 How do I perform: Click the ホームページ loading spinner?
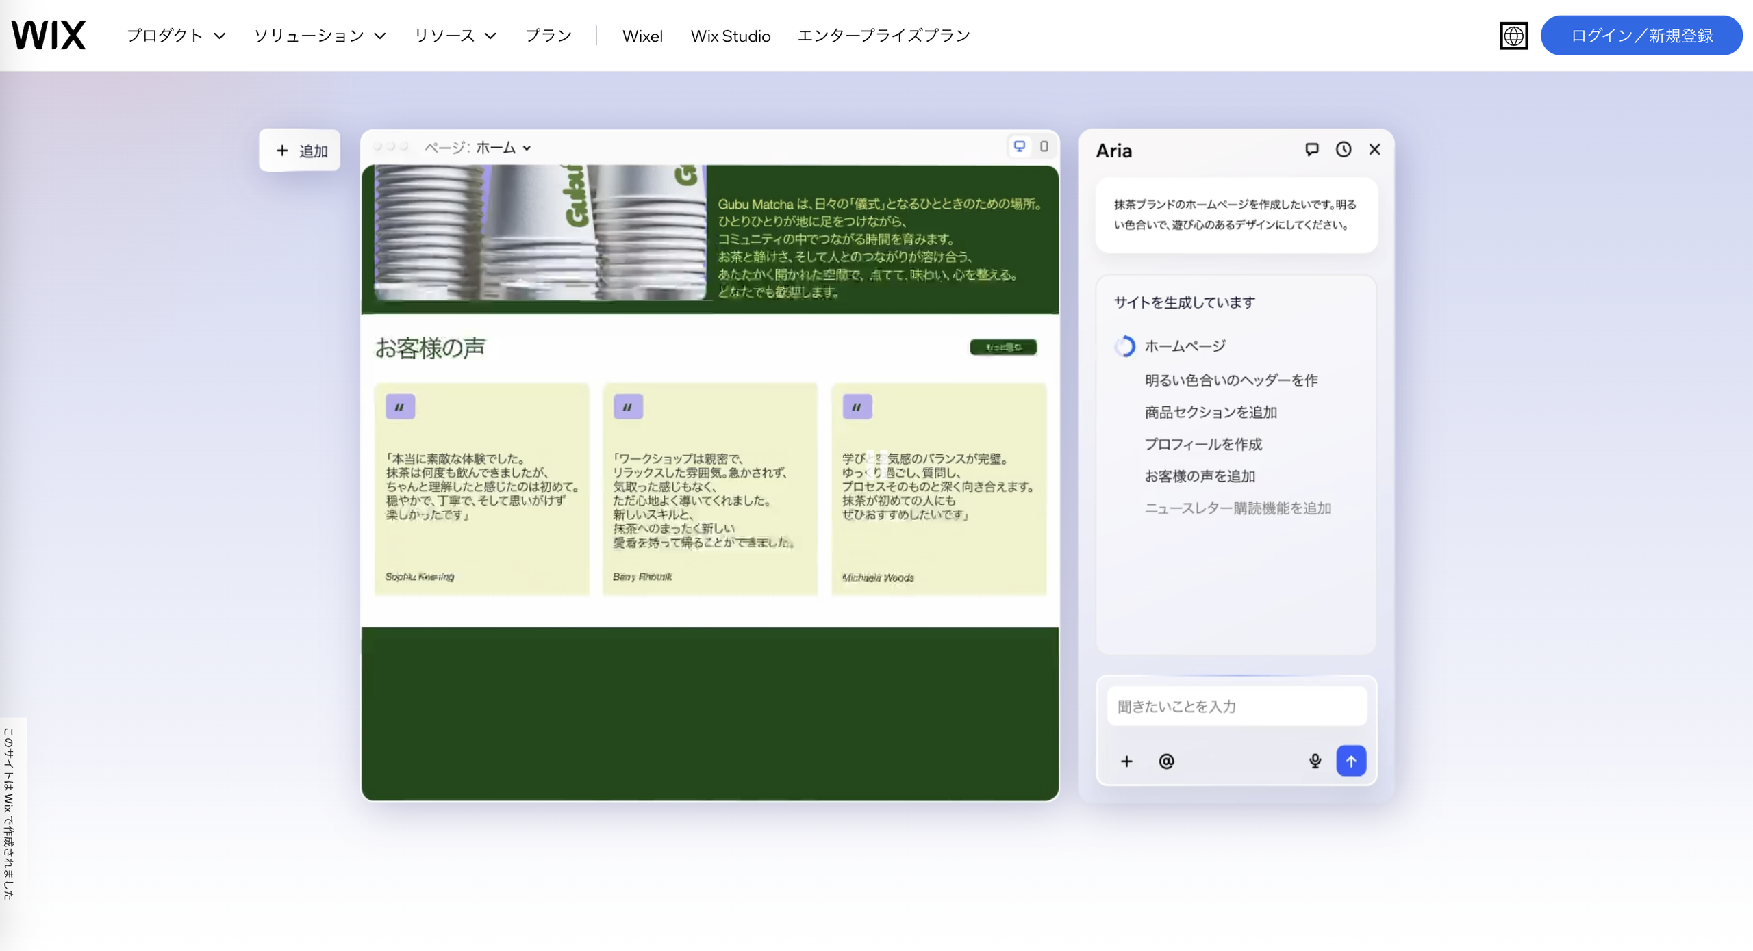(x=1124, y=346)
